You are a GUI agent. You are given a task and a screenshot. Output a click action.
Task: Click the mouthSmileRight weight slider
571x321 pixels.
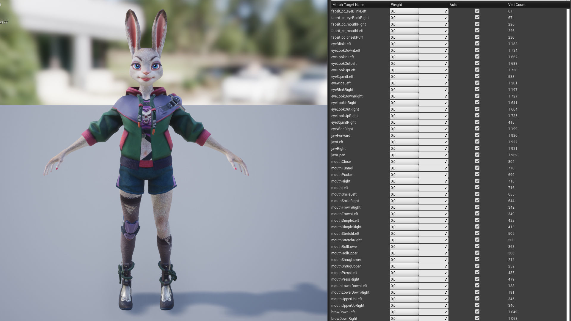(x=419, y=201)
